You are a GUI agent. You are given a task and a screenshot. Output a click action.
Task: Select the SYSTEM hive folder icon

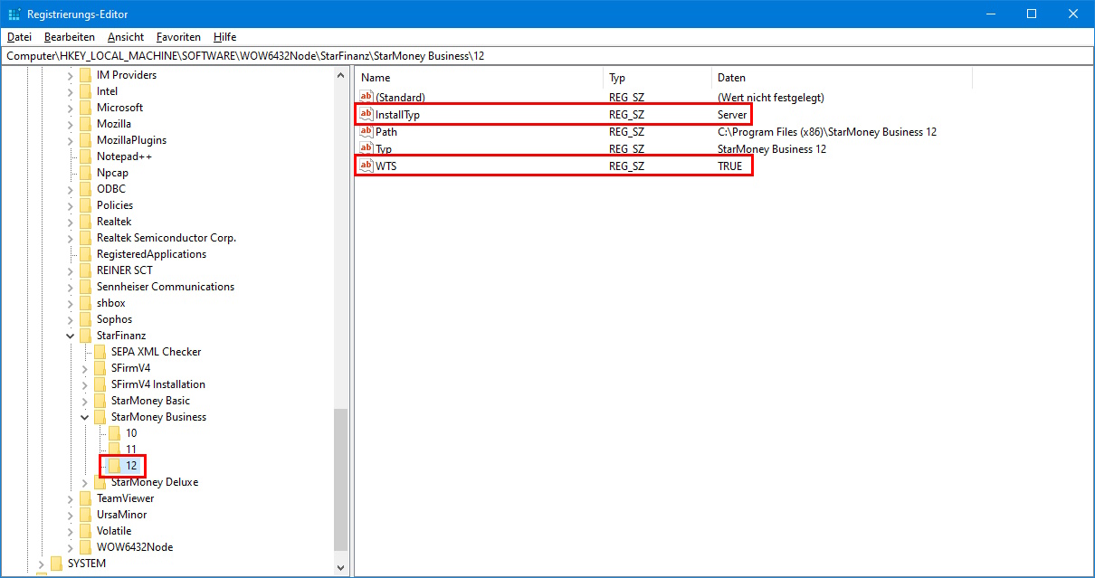(56, 564)
